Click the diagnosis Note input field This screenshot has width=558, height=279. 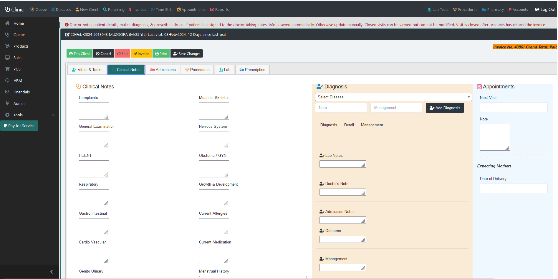(341, 108)
